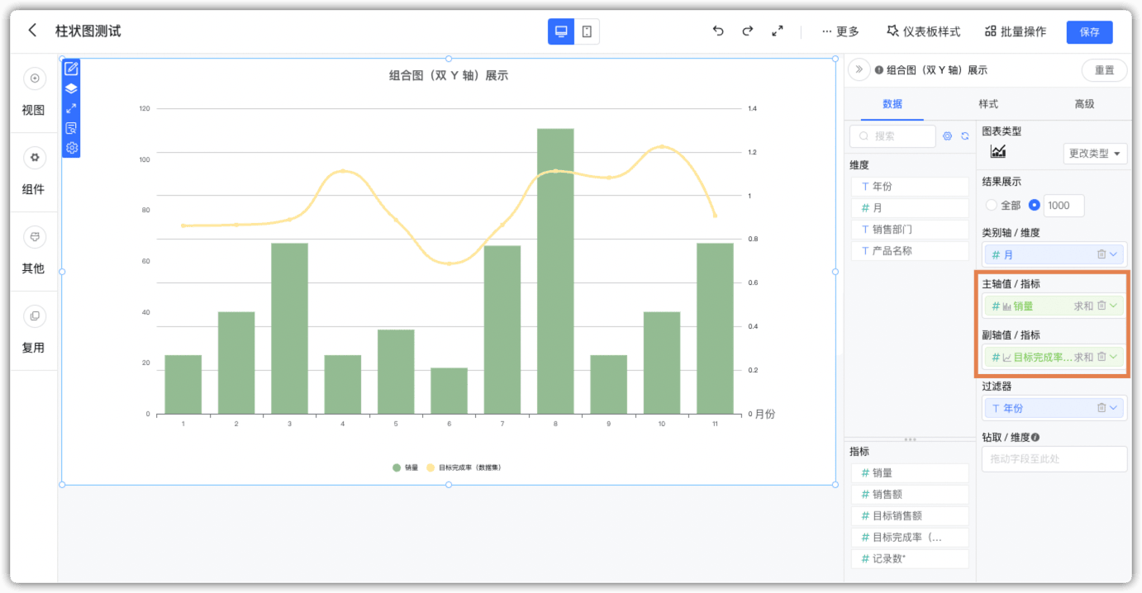Click the chart enlarge arrows icon
This screenshot has height=593, width=1142.
[x=71, y=108]
